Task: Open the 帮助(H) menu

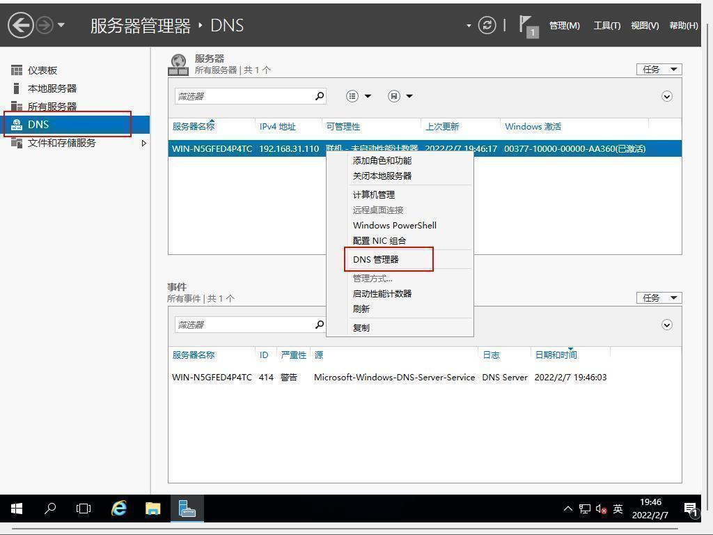Action: (684, 26)
